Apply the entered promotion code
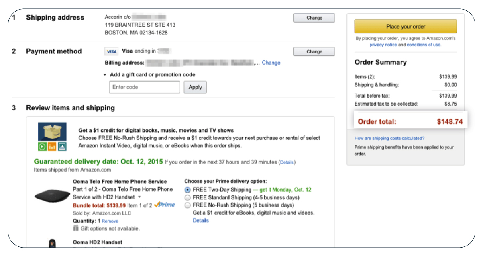483x256 pixels. [x=195, y=87]
